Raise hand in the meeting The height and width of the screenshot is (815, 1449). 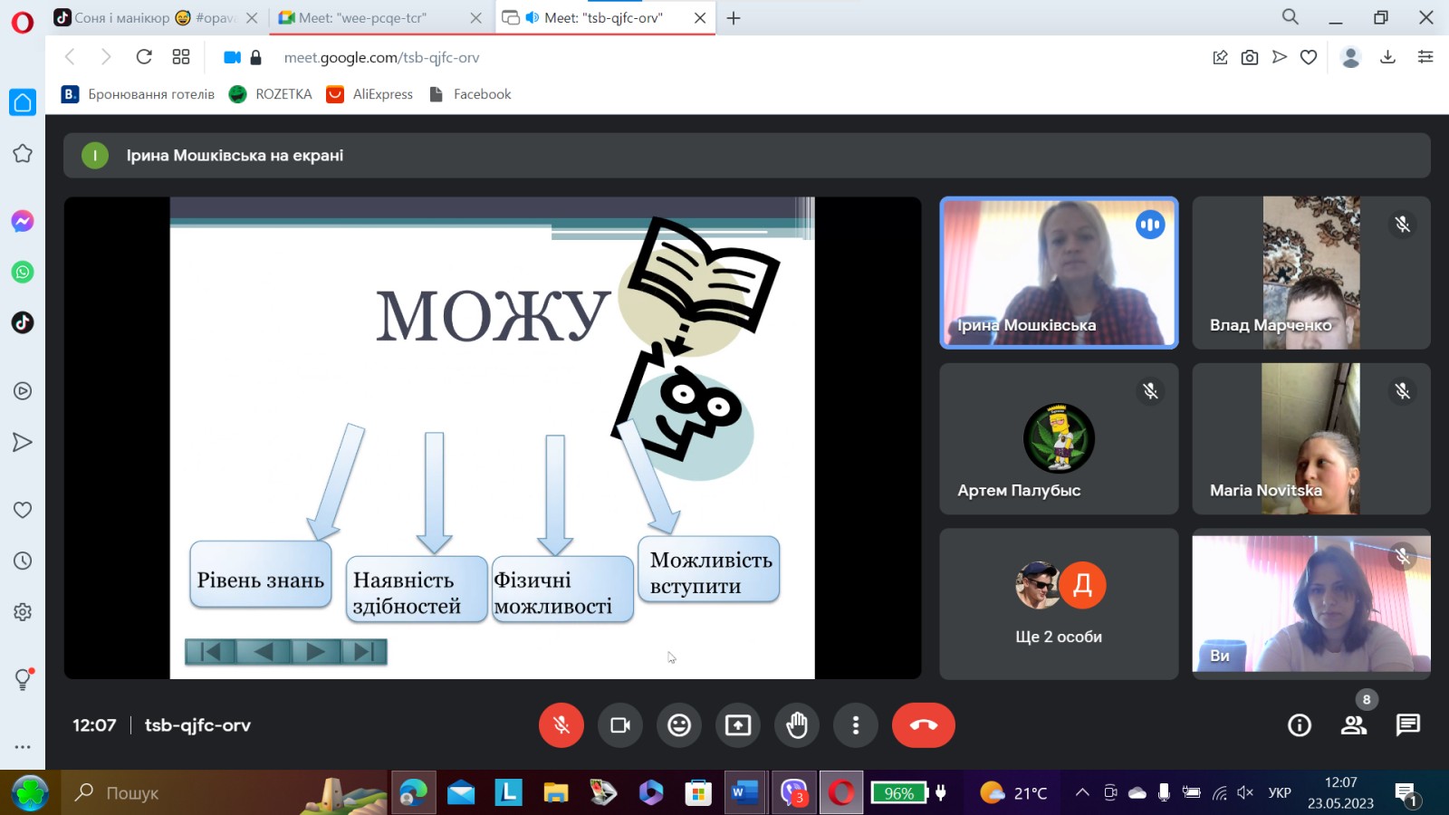point(797,725)
